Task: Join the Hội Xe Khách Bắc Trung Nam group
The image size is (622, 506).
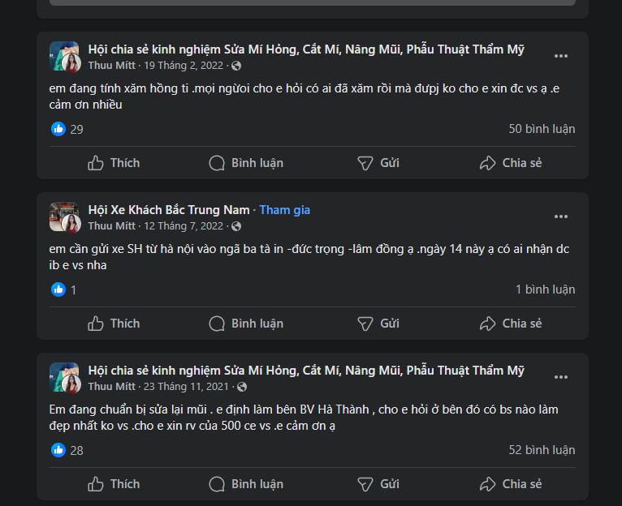Action: (285, 210)
